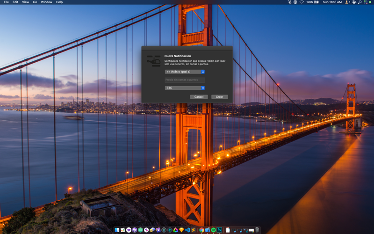Open the comparison operator dropdown

click(185, 72)
